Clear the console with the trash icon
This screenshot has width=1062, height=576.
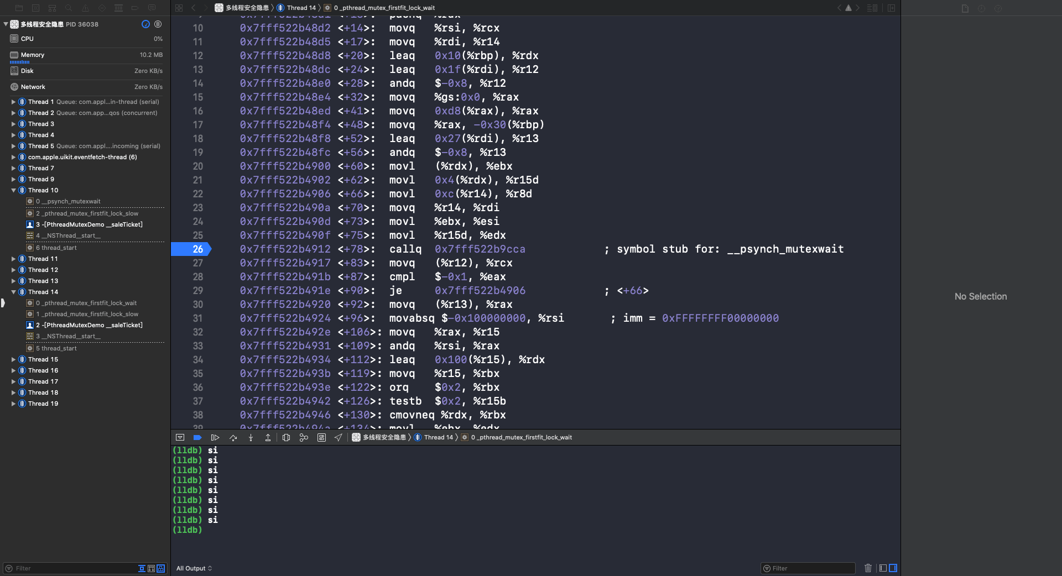point(868,568)
